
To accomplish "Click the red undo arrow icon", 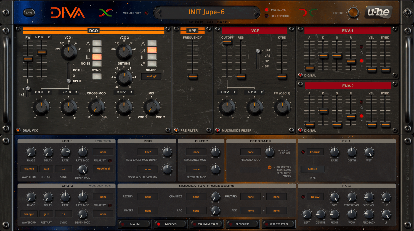I will pos(303,12).
